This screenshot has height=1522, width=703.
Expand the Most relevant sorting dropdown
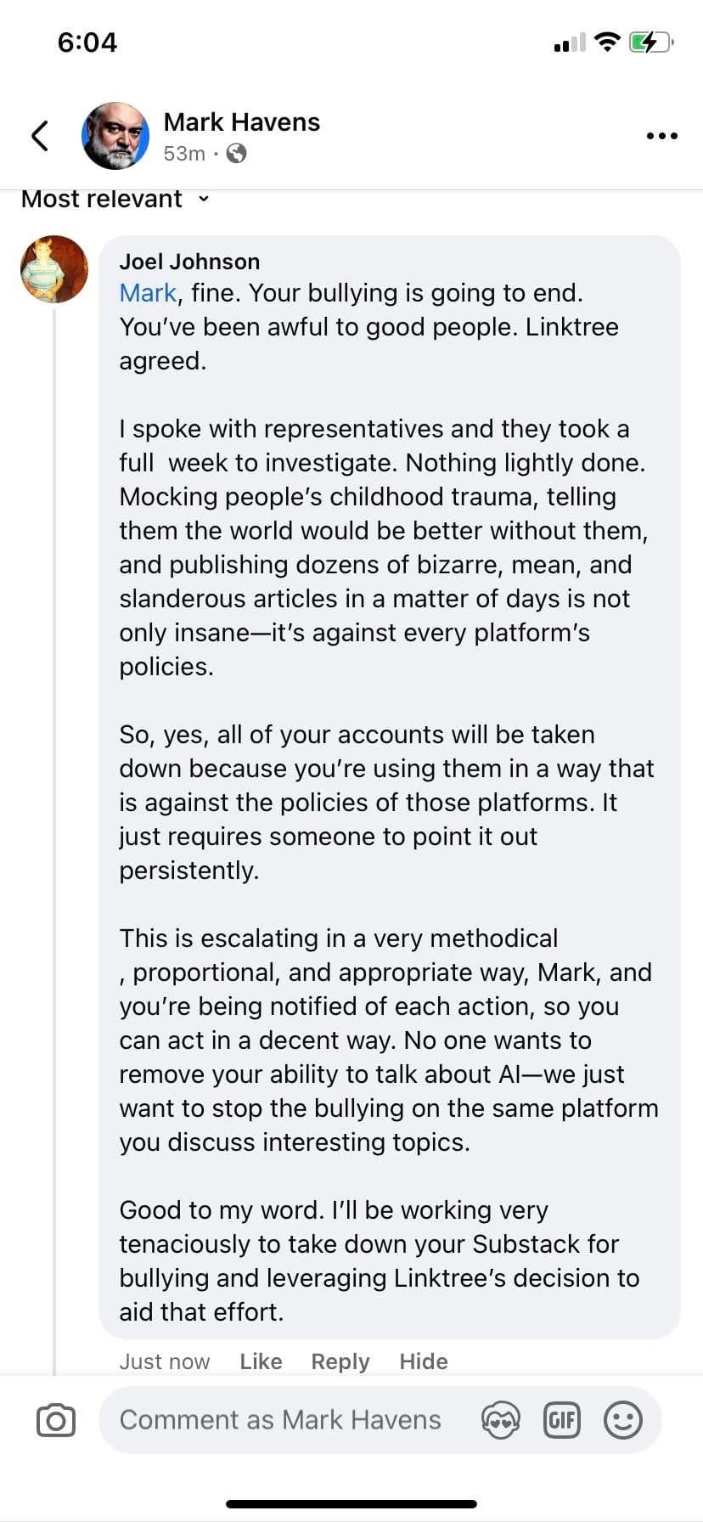(x=115, y=199)
